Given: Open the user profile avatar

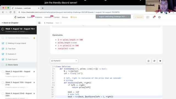Looking at the screenshot, I should click(159, 17).
